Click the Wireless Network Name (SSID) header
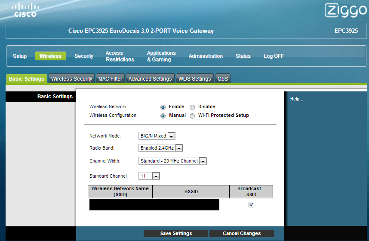Viewport: 369px width, 241px height. 120,191
